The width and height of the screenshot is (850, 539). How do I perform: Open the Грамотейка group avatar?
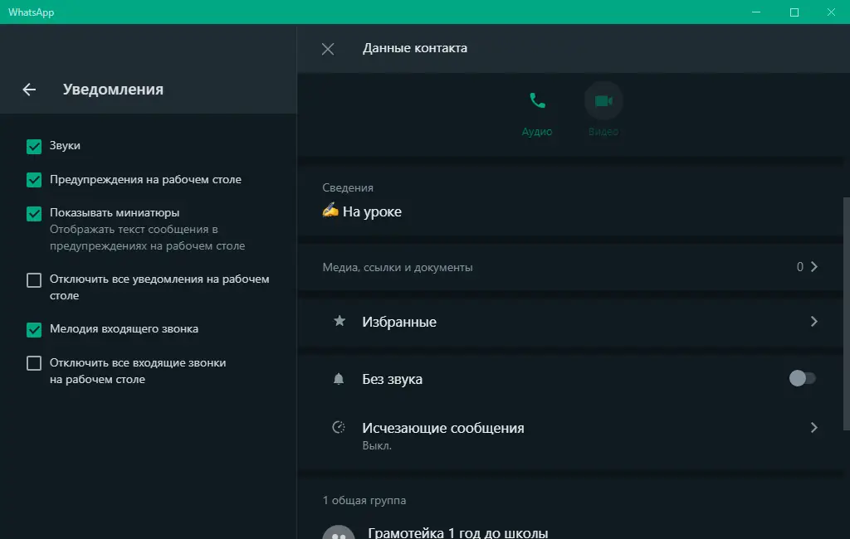tap(339, 532)
